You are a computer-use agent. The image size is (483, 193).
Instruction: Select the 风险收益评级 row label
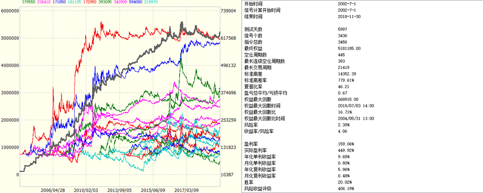258,188
